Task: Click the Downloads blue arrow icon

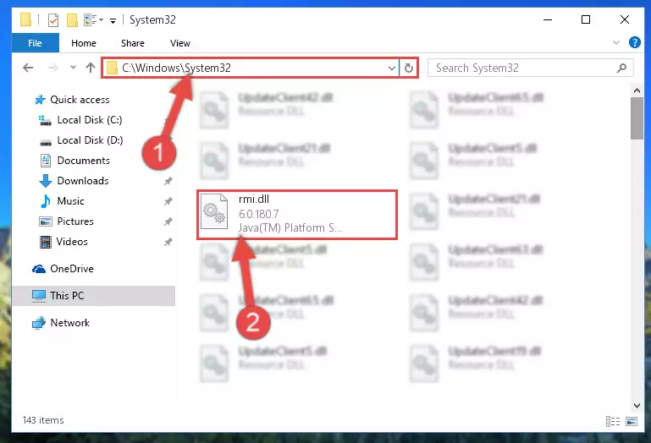Action: [x=46, y=181]
